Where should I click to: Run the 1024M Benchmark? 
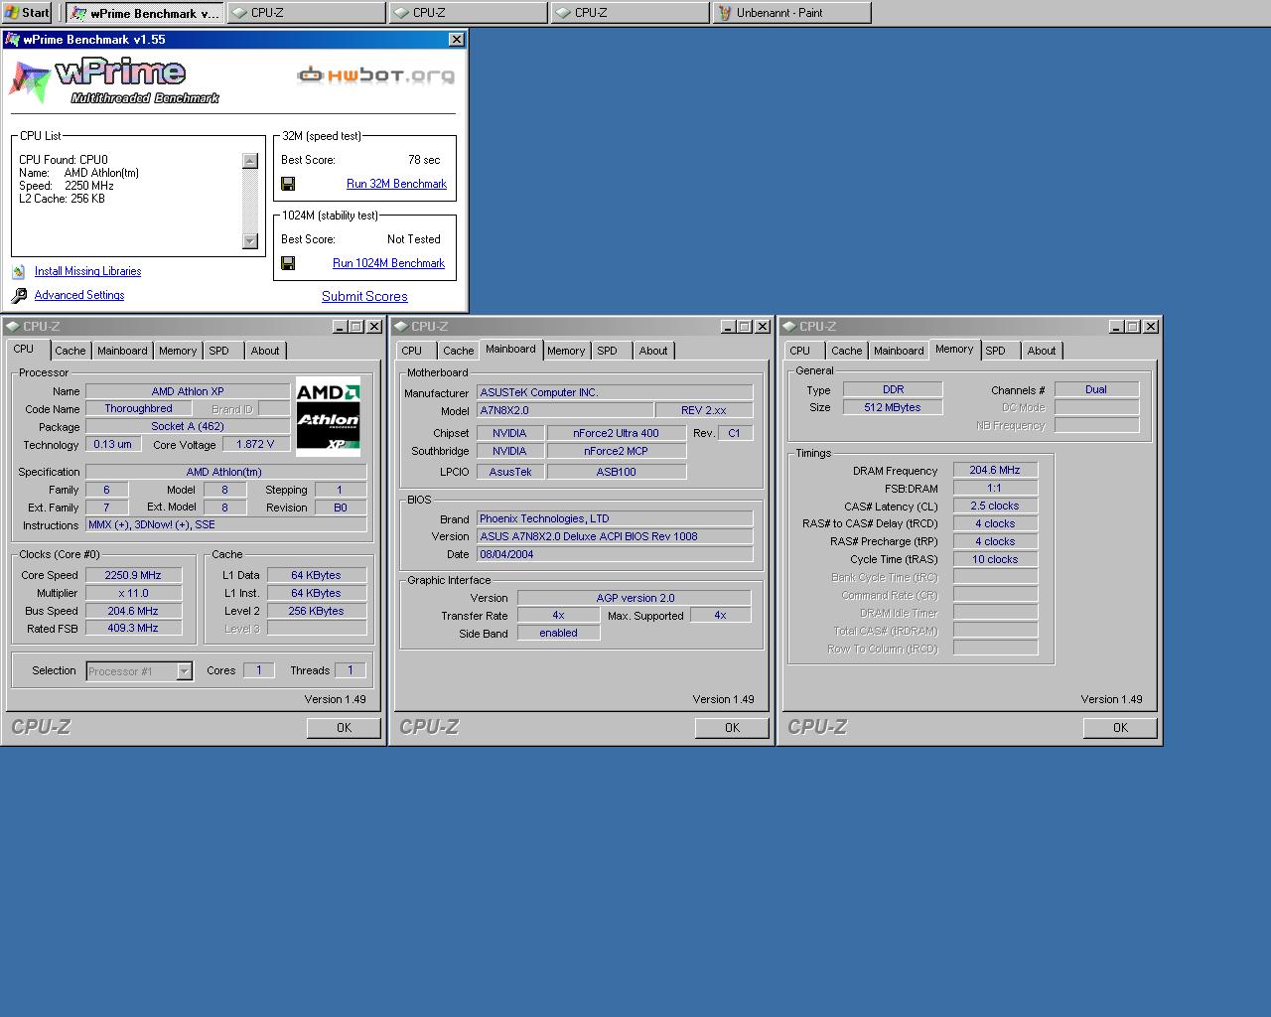388,263
